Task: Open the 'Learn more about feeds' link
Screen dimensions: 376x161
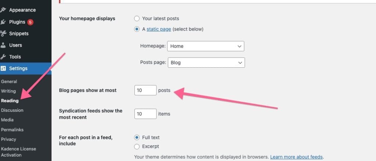Action: (x=296, y=157)
